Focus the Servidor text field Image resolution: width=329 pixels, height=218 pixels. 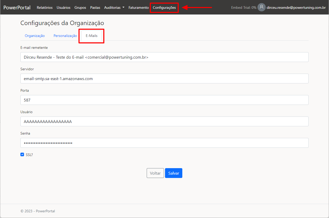164,79
